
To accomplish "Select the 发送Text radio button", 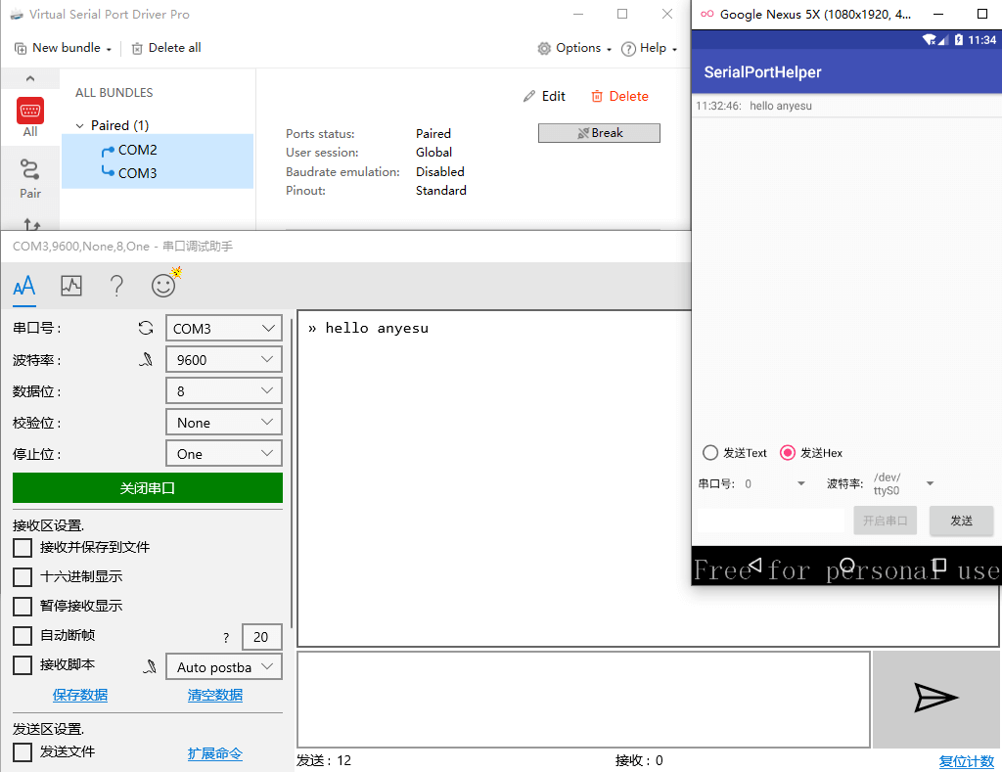I will point(710,452).
